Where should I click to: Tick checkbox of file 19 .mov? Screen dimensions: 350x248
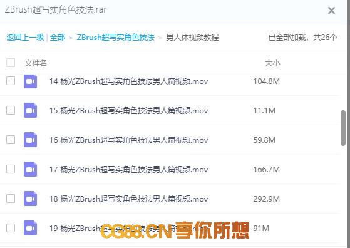11,228
